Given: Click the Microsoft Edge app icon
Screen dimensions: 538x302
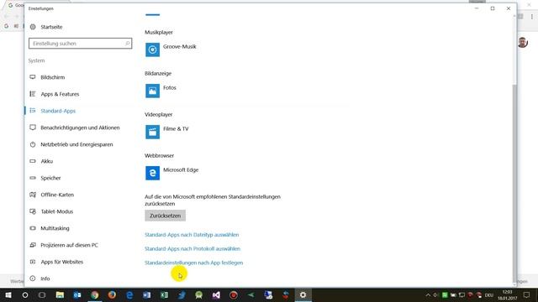Looking at the screenshot, I should (x=152, y=173).
